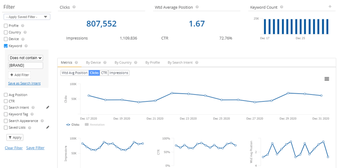The width and height of the screenshot is (338, 168).
Task: Enable the Search Appearance filter checkbox
Action: point(6,121)
